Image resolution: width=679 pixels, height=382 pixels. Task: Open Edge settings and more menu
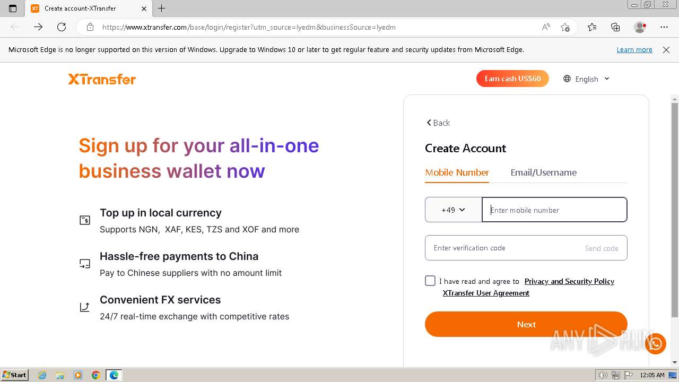coord(664,27)
